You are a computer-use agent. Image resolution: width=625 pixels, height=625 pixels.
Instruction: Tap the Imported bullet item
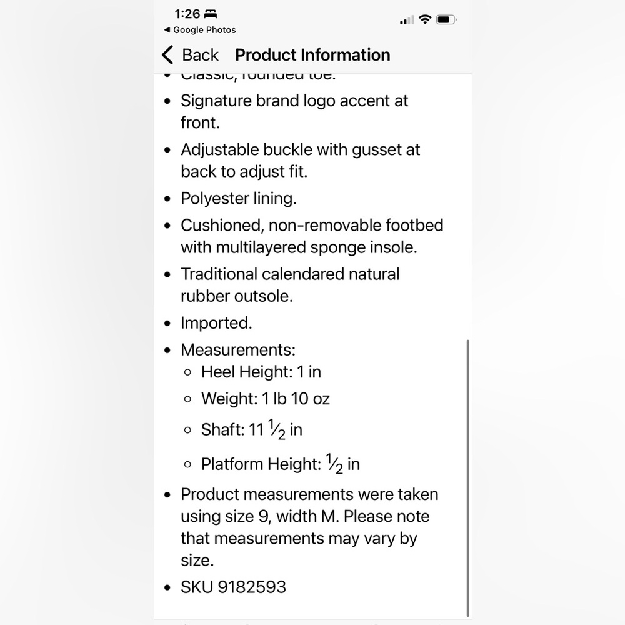click(x=216, y=323)
